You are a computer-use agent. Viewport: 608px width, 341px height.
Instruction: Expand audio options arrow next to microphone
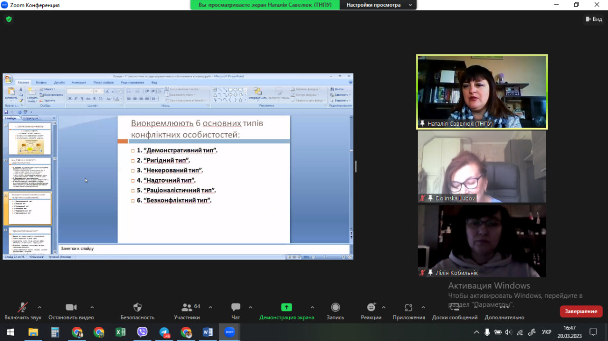point(39,307)
